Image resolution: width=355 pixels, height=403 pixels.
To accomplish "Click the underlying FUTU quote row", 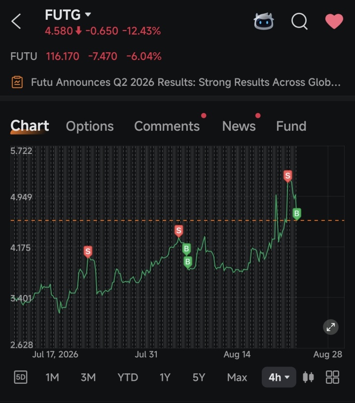I will [86, 56].
